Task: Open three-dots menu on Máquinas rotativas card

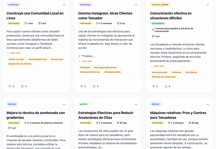Action: click(208, 104)
